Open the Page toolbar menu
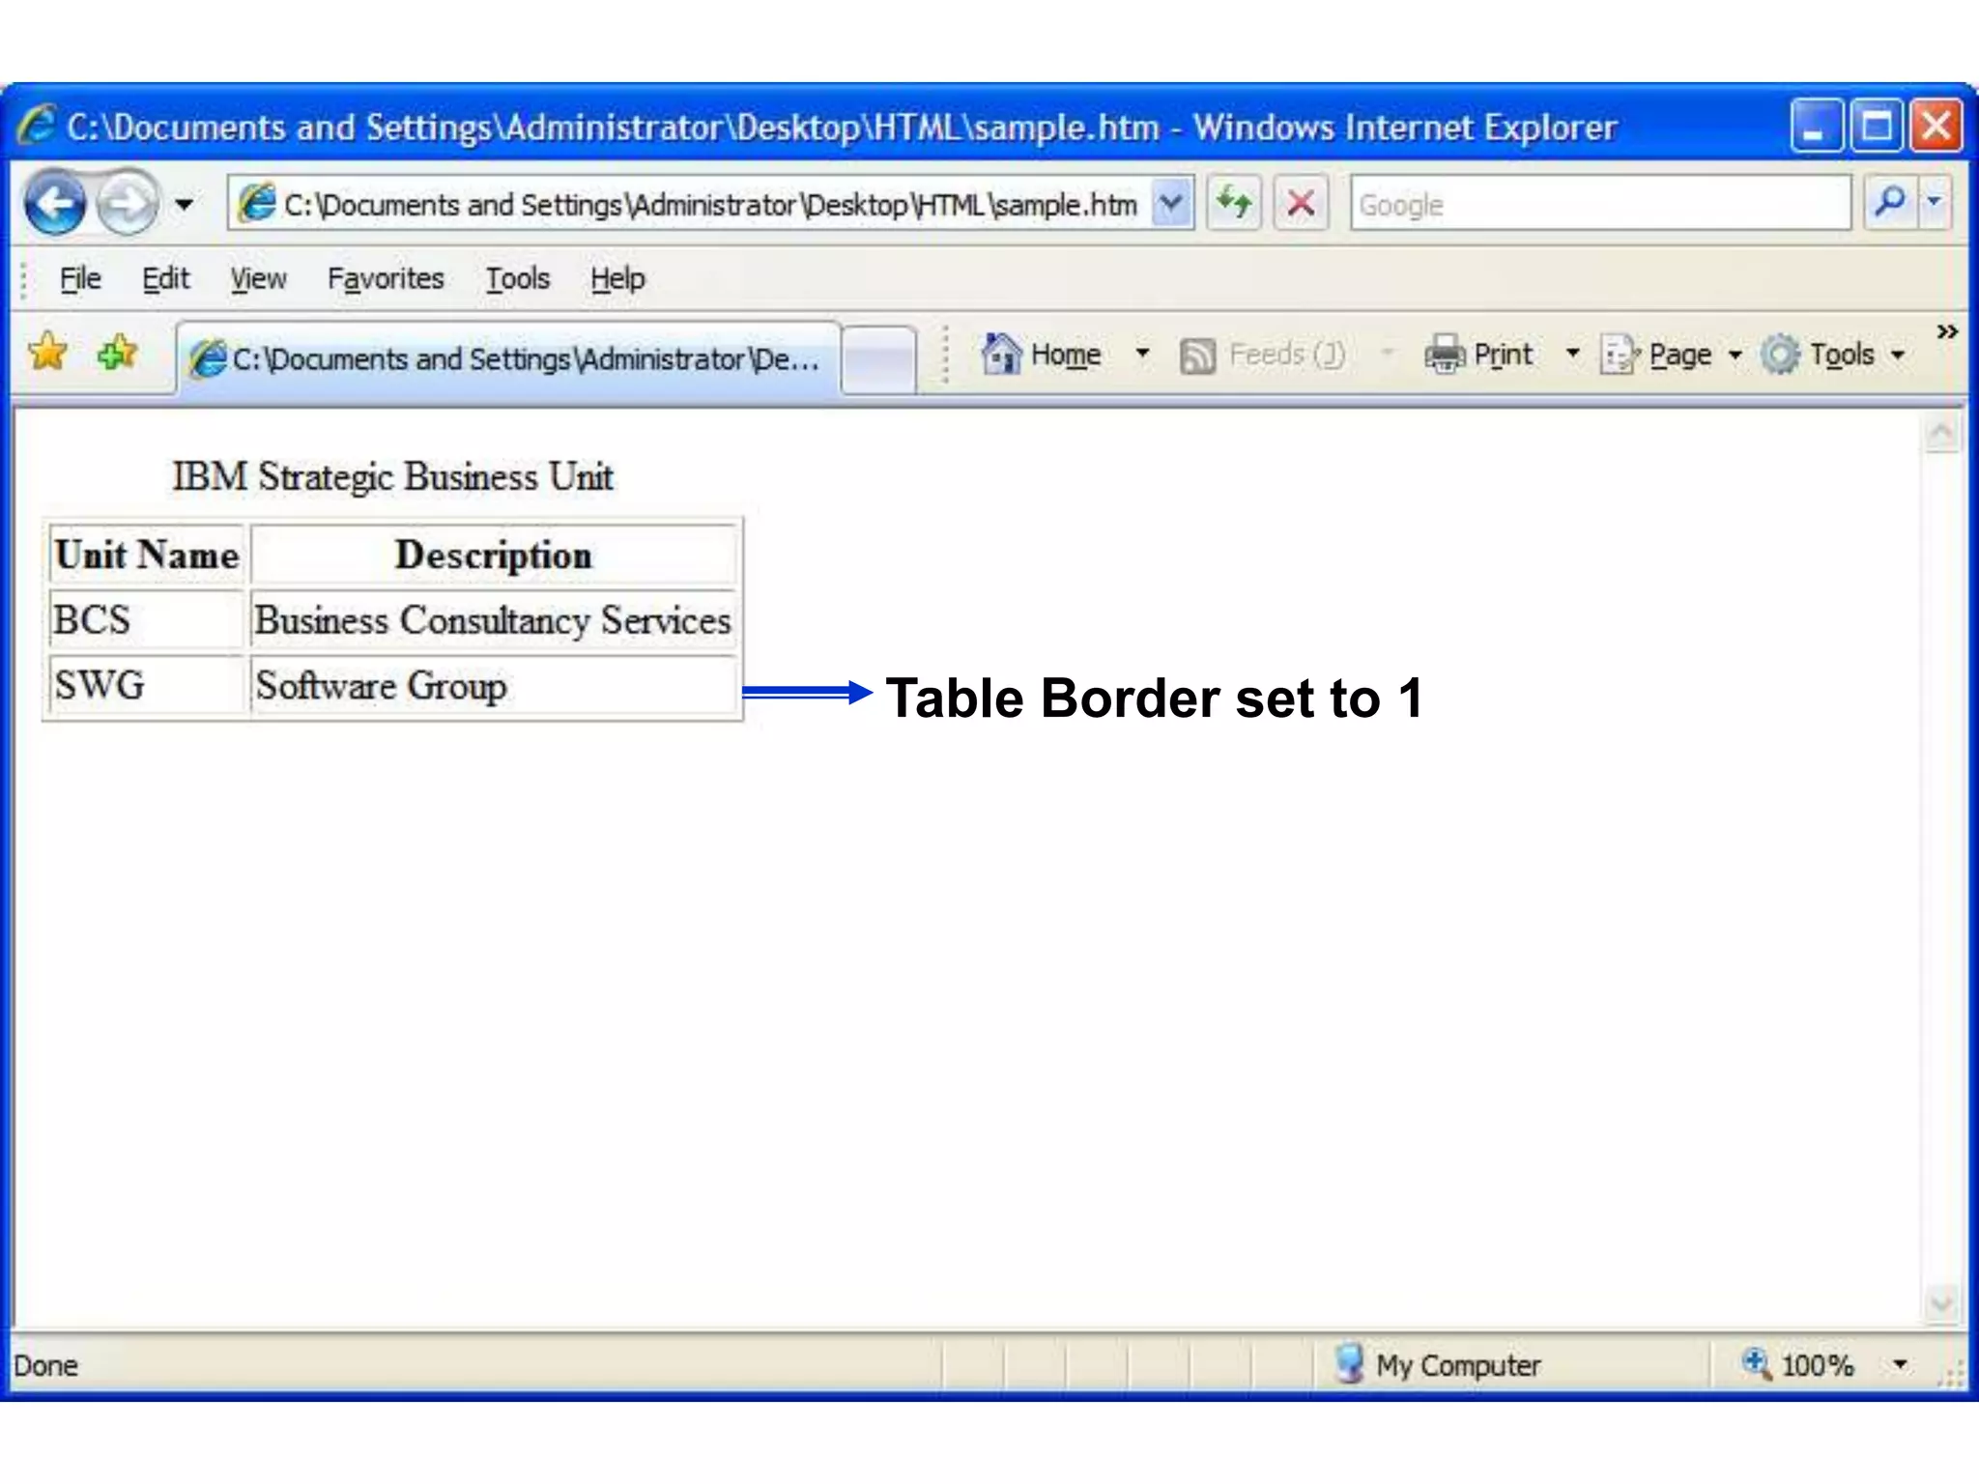 click(x=1671, y=355)
